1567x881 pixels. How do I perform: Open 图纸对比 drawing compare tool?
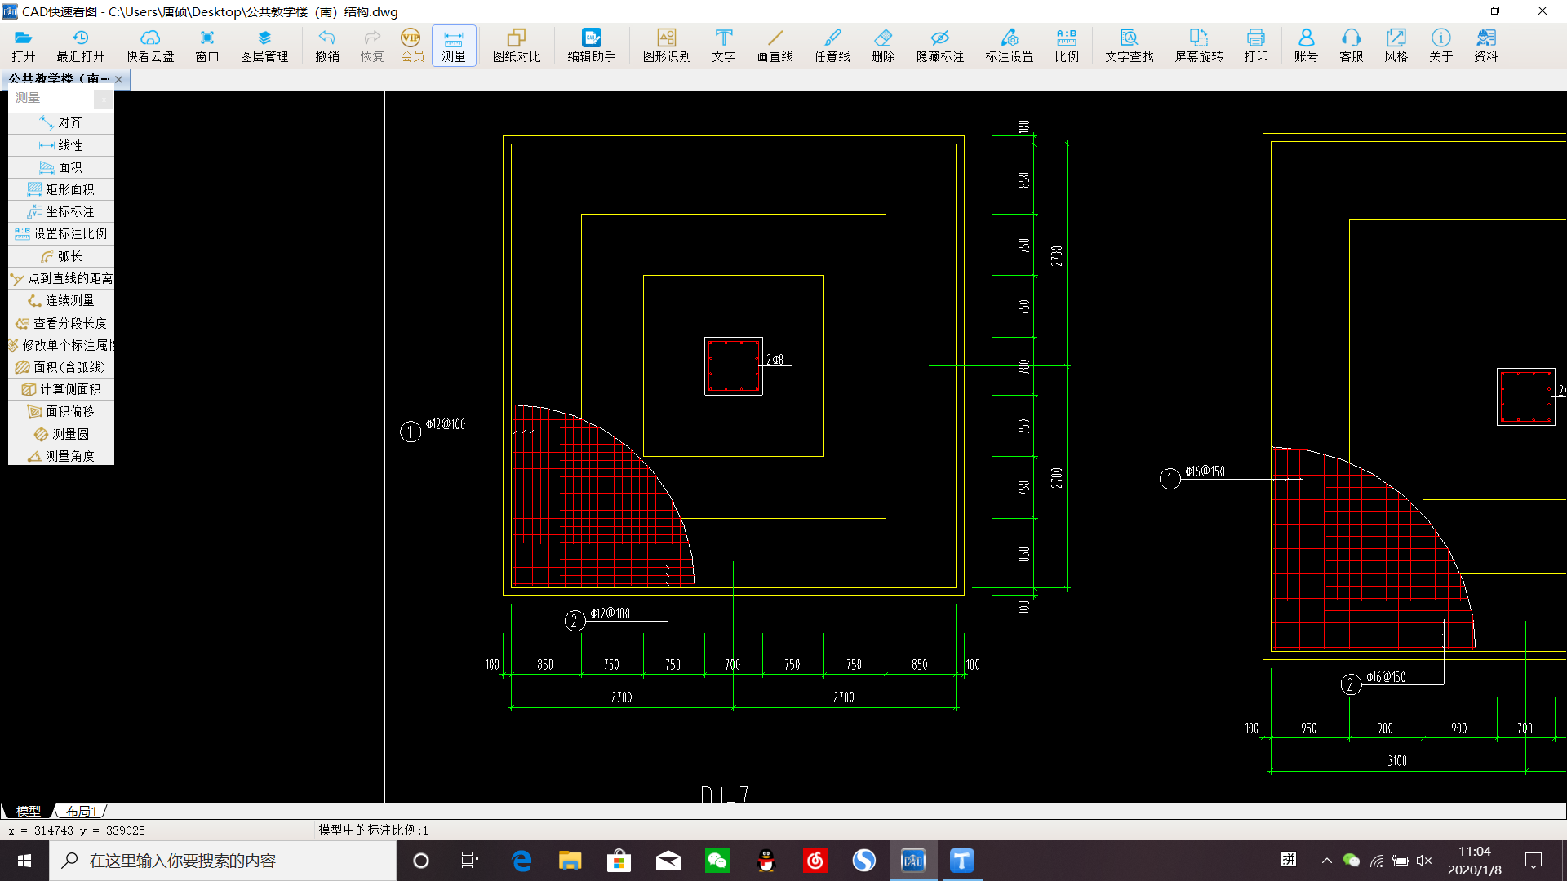[517, 46]
